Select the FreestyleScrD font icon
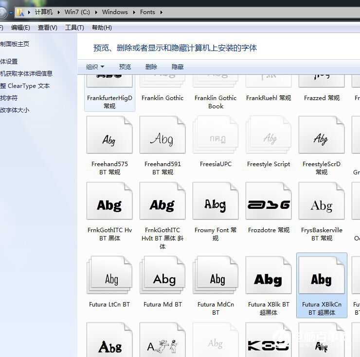The width and height of the screenshot is (360, 357). click(x=322, y=135)
